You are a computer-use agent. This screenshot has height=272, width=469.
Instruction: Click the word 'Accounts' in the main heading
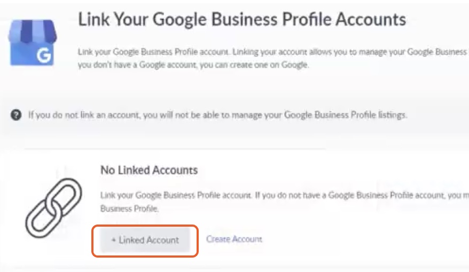[x=371, y=19]
